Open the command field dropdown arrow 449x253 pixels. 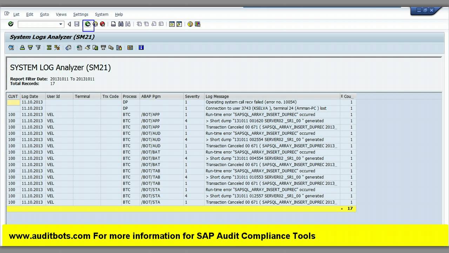61,24
